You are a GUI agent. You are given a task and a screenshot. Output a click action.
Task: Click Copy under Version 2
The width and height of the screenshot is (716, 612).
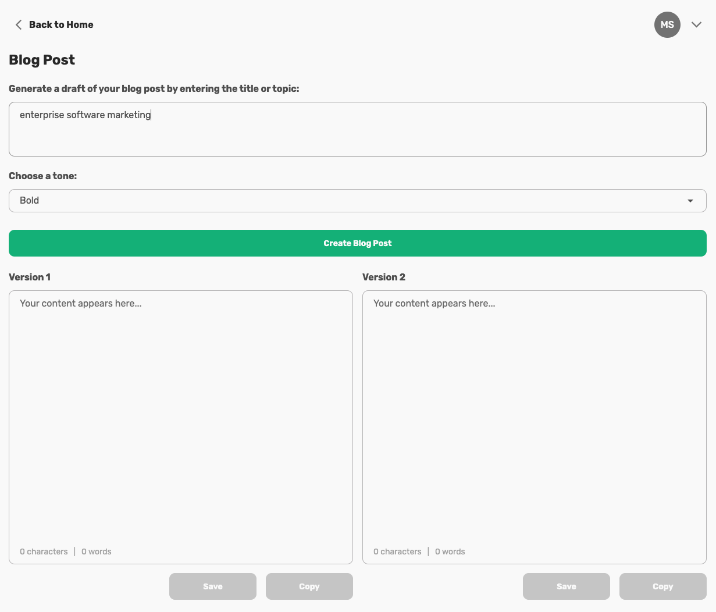click(663, 586)
